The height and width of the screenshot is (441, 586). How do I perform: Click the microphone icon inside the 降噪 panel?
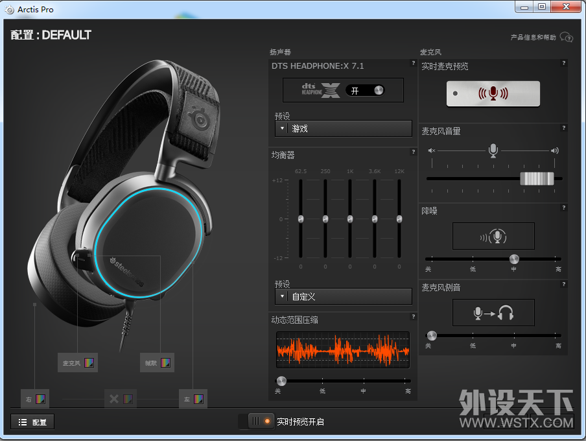click(493, 236)
